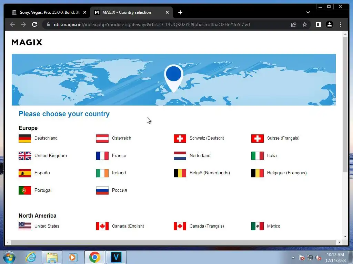Open the tab search dropdown arrow
Screen dimensions: 353x264
pos(308,12)
